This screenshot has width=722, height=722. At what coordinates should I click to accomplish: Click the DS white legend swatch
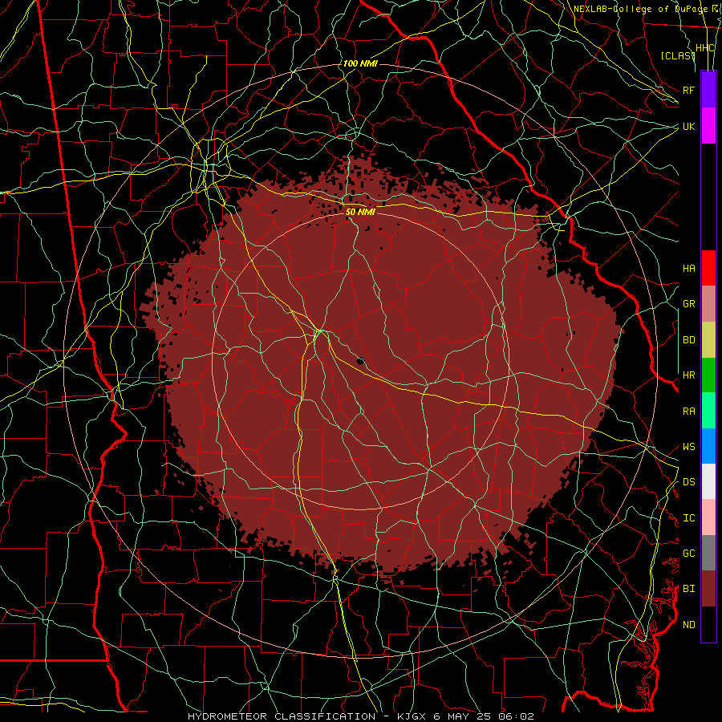point(708,481)
